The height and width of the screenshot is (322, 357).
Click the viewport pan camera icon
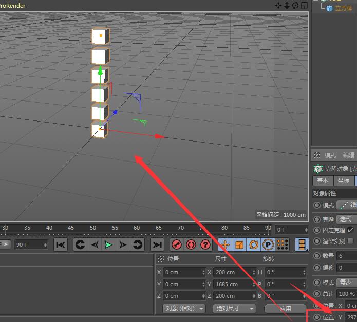(x=278, y=5)
